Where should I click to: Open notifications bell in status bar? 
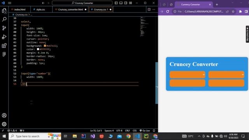tap(154, 131)
